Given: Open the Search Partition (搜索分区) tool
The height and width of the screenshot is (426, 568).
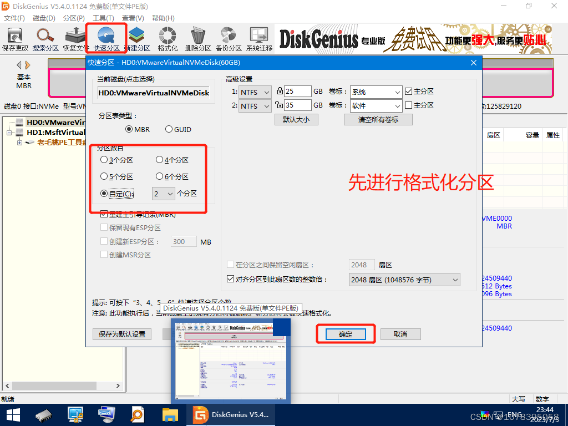Looking at the screenshot, I should [x=45, y=39].
